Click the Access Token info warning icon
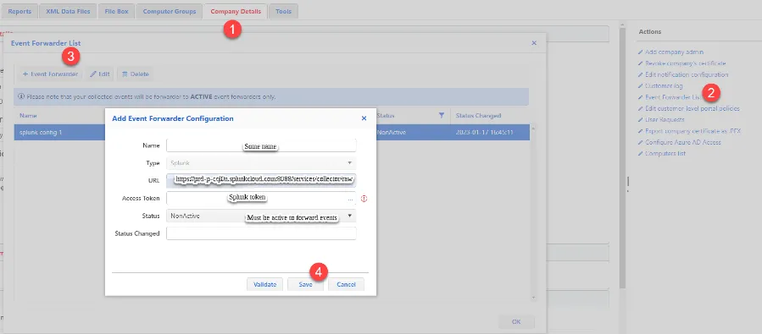 tap(364, 199)
